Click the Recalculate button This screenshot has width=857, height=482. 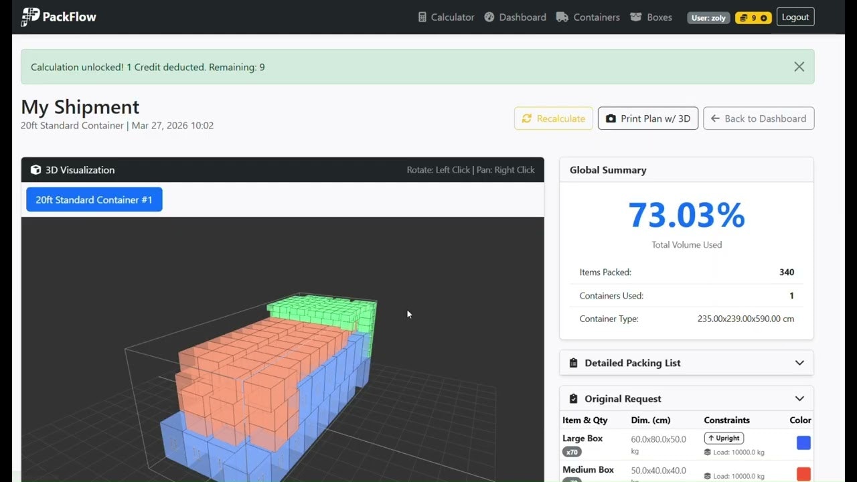[554, 118]
